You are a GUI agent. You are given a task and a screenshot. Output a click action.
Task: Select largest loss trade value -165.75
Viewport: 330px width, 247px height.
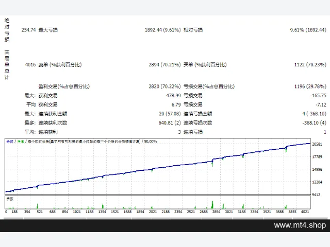(318, 96)
